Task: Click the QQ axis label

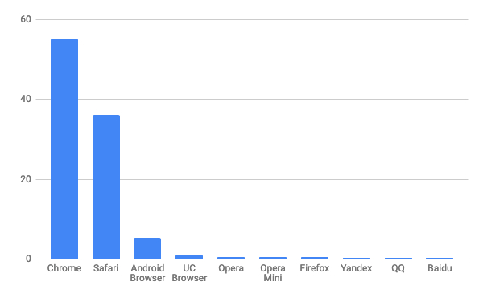Action: (398, 268)
